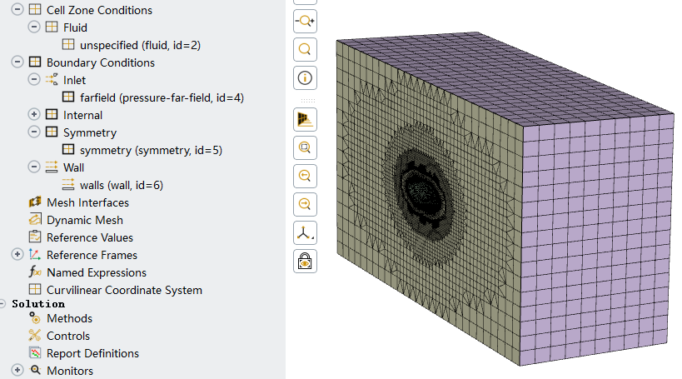This screenshot has height=379, width=682.
Task: Expand the Reference Frames node
Action: (17, 255)
